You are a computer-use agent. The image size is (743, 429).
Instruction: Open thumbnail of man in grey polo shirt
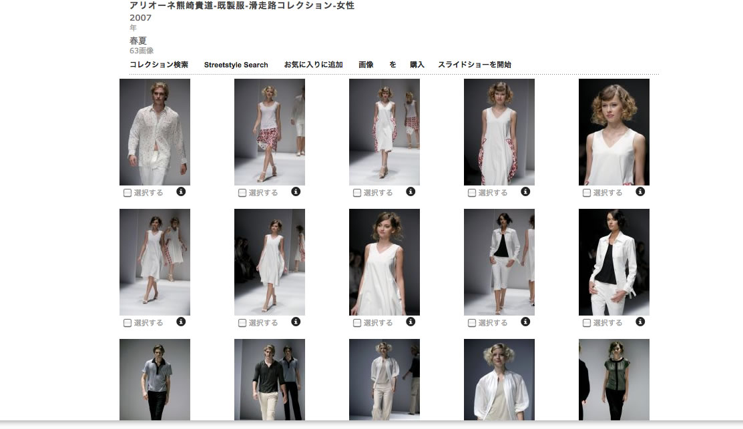(155, 380)
